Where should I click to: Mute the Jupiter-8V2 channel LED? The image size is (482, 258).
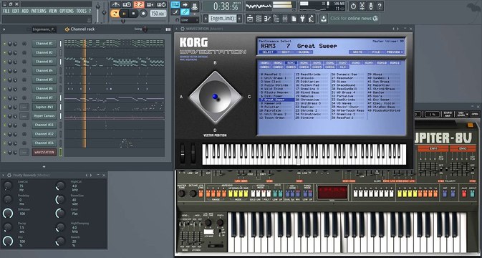4,107
